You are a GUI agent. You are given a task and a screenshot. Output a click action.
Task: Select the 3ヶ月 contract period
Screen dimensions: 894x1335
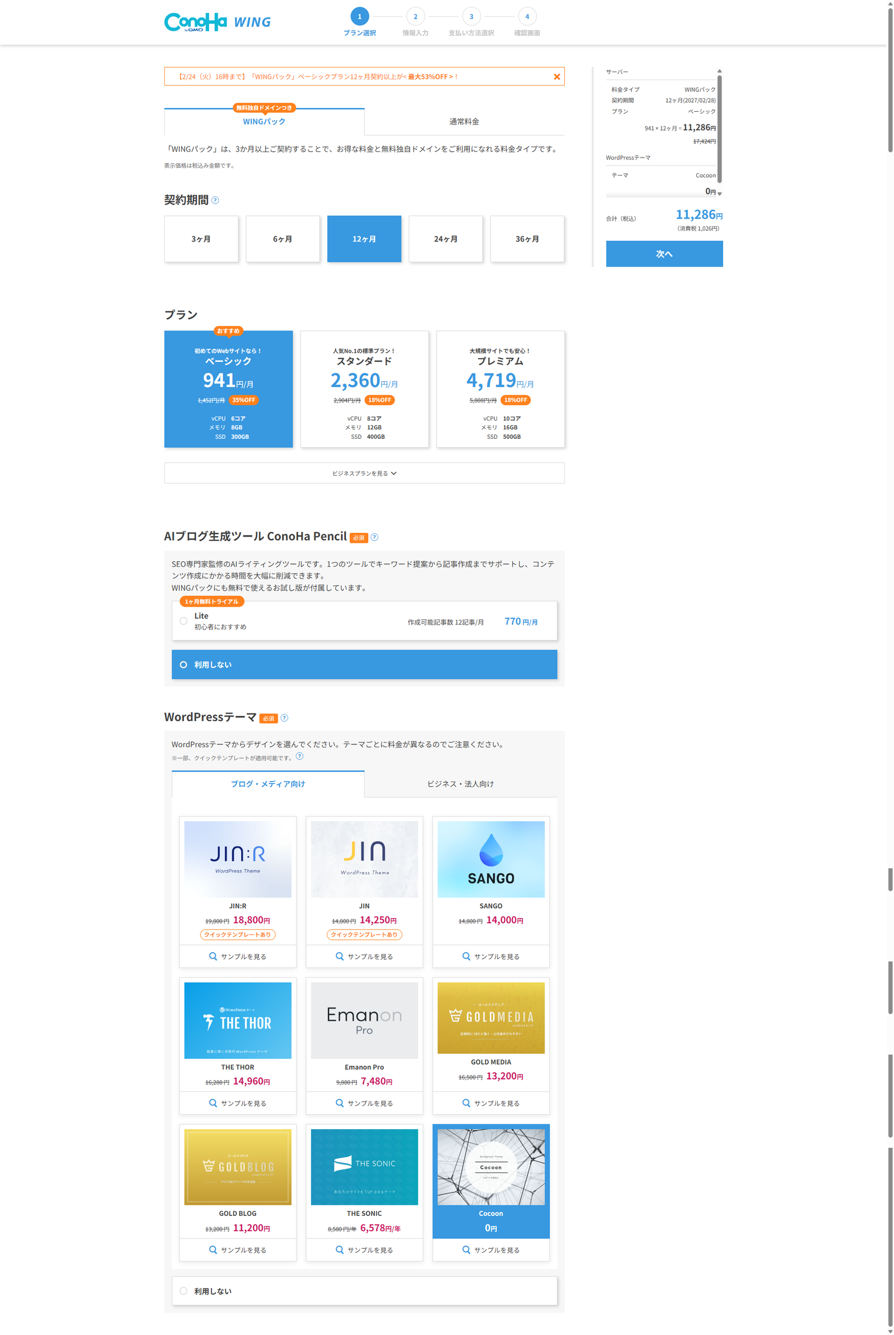pyautogui.click(x=201, y=239)
